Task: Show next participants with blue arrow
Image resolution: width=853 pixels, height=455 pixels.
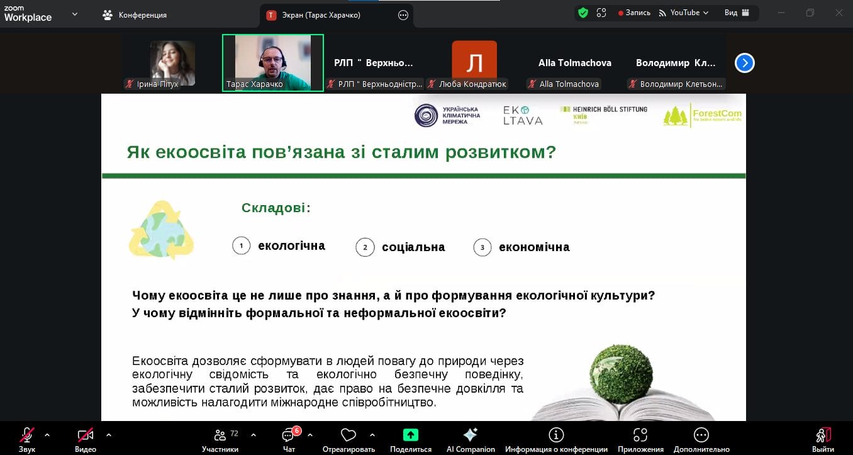Action: 744,63
